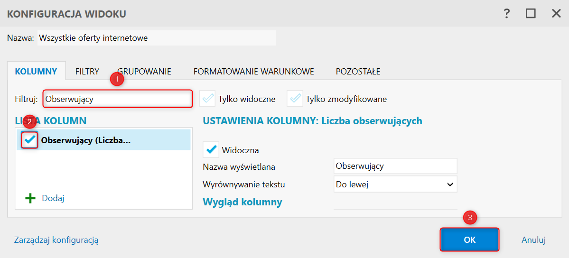Image resolution: width=569 pixels, height=258 pixels.
Task: Close the Konfiguracja widoku dialog
Action: (x=556, y=14)
